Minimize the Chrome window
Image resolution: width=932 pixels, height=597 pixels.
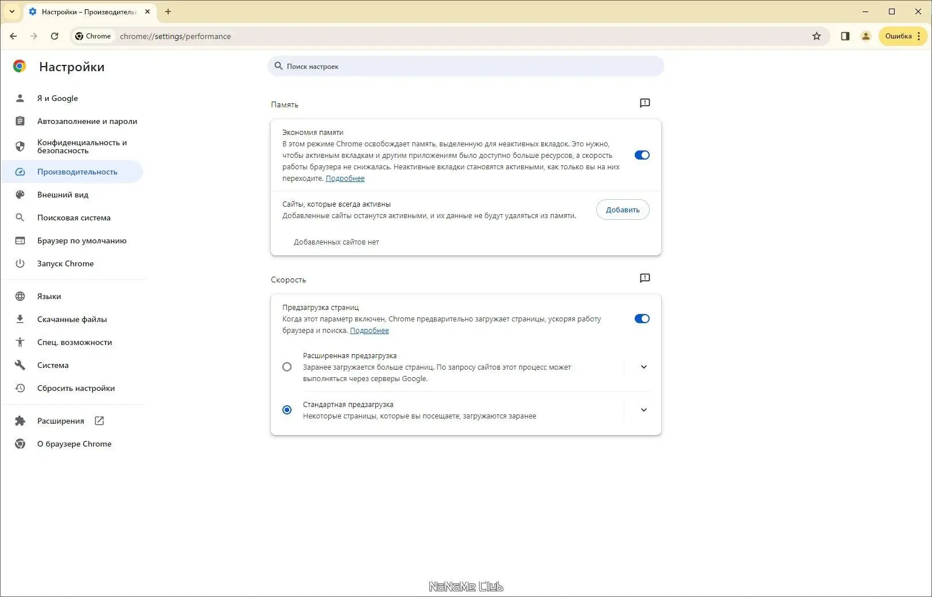click(x=865, y=11)
